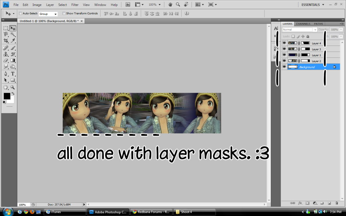Select the Move tool in toolbox
Screen dimensions: 346x216
13,28
